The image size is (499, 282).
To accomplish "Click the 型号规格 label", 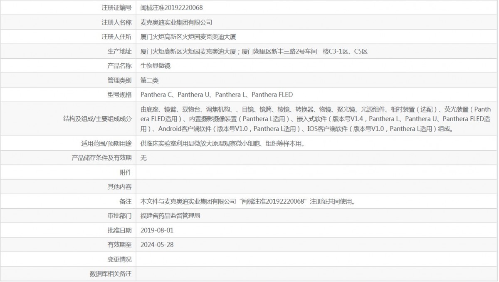I will click(x=120, y=95).
